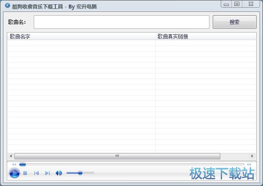Viewport: 263px width, 186px height.
Task: Click the Kugou app icon in title bar
Action: pos(7,6)
